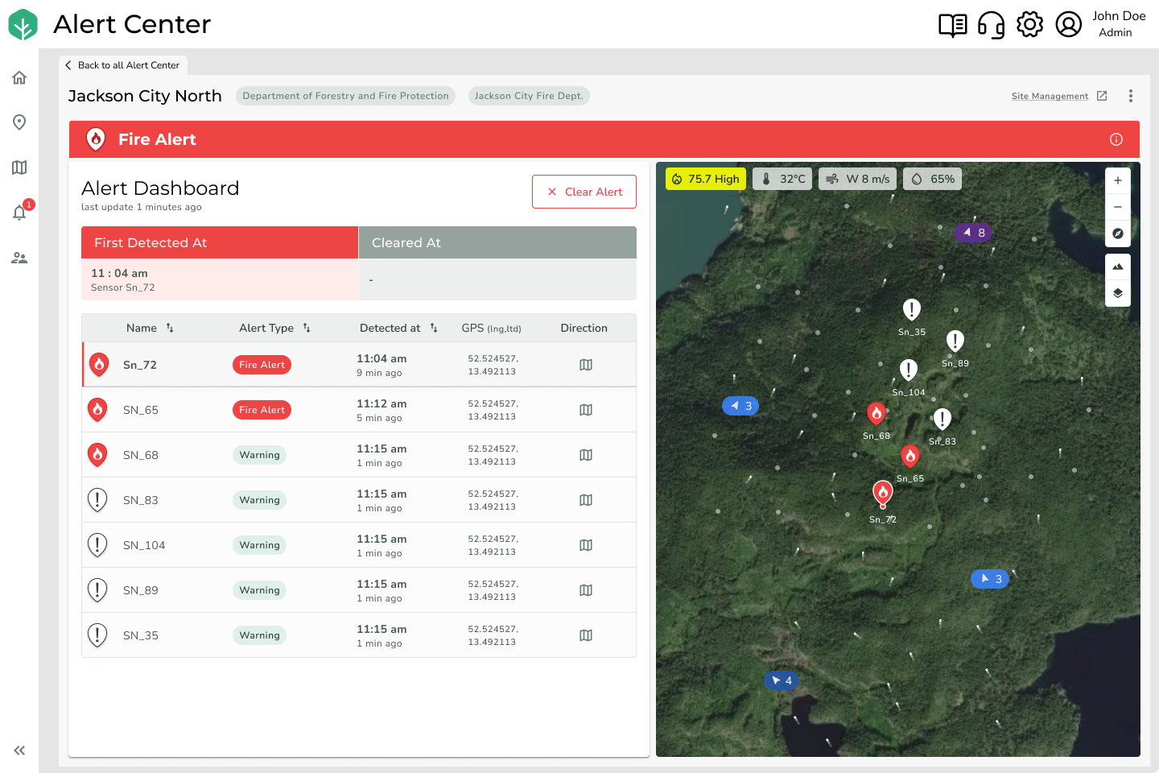This screenshot has width=1159, height=773.
Task: Click the Fire Alert info icon
Action: (1116, 139)
